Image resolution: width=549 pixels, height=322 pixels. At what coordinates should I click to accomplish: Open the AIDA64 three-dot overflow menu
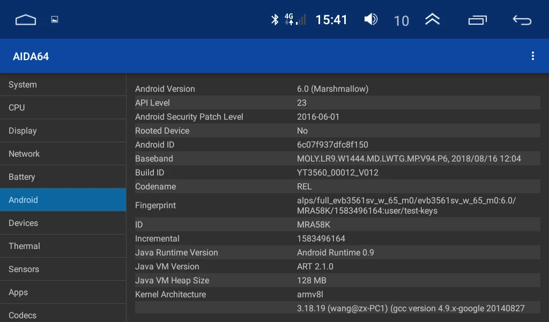532,56
